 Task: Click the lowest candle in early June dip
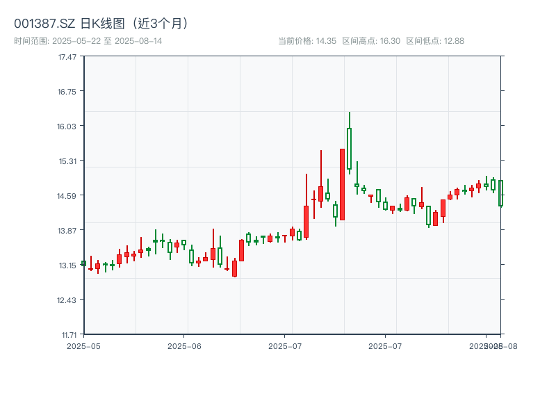coord(234,270)
